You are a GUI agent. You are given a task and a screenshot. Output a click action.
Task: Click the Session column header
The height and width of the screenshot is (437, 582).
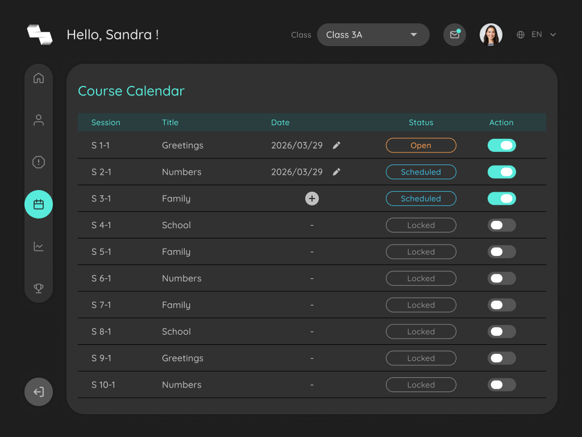(x=106, y=123)
